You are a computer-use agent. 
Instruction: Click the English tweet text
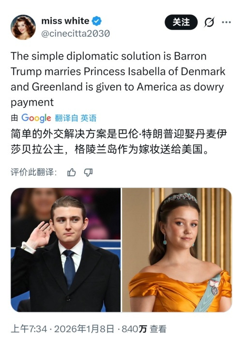pyautogui.click(x=118, y=79)
